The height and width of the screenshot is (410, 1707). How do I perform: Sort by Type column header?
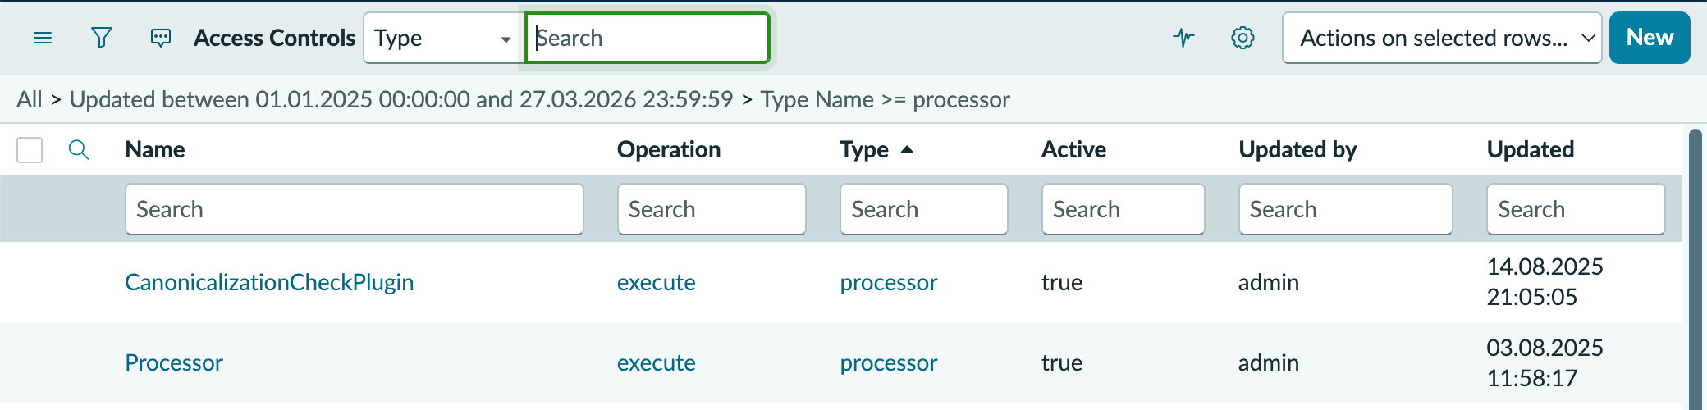pyautogui.click(x=864, y=149)
